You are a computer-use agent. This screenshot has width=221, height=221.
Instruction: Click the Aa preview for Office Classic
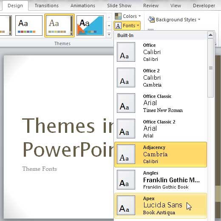pos(126,103)
